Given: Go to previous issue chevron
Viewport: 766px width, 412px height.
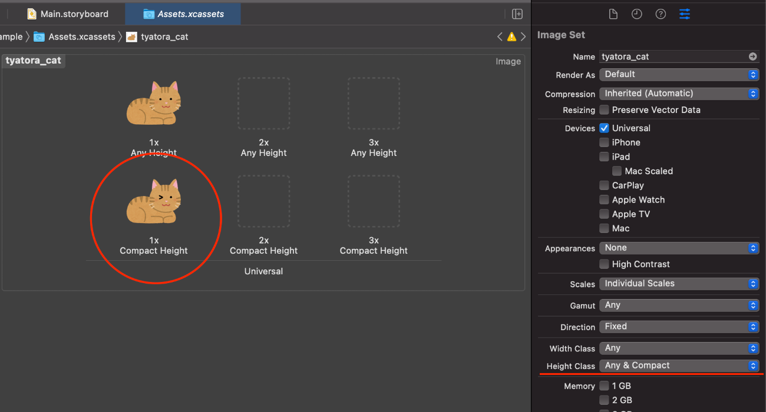Looking at the screenshot, I should (x=500, y=36).
